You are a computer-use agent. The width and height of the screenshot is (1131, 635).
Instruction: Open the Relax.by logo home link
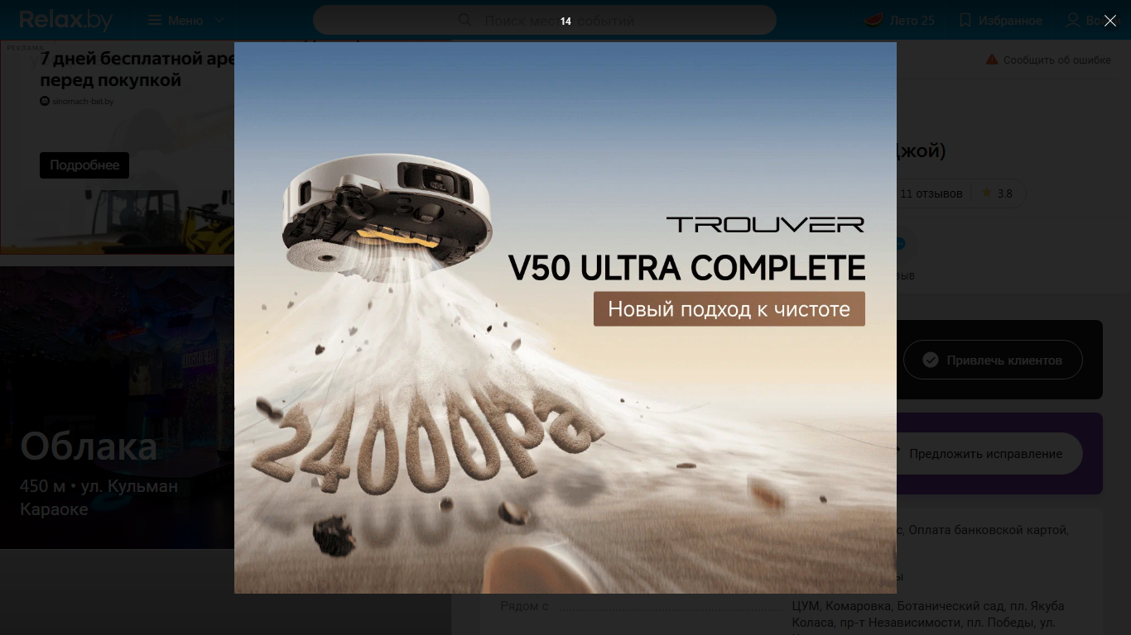point(65,20)
